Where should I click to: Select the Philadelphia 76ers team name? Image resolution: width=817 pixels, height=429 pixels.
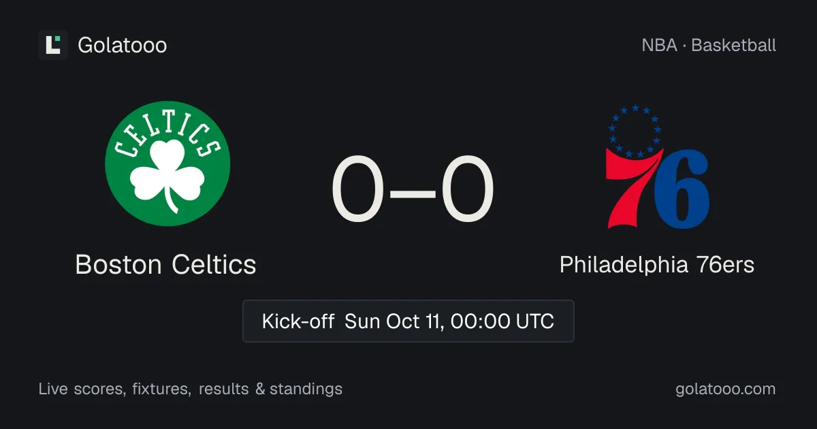[657, 264]
